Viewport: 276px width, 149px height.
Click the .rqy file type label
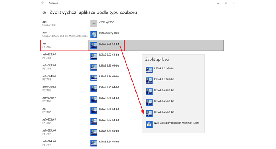coord(45,33)
